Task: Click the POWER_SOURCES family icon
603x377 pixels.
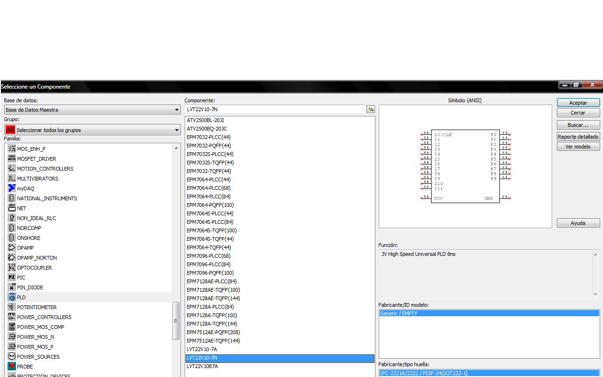Action: pyautogui.click(x=12, y=357)
